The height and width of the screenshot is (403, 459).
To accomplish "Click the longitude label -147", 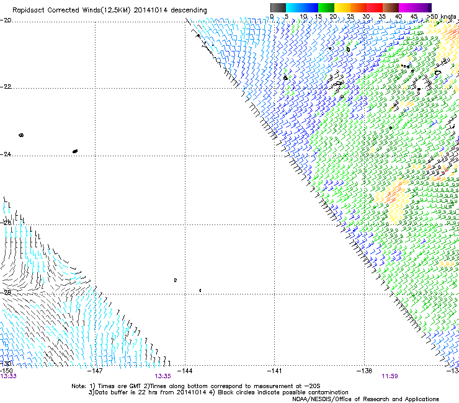I will [95, 371].
